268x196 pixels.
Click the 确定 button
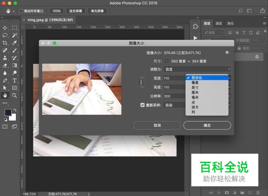[207, 125]
